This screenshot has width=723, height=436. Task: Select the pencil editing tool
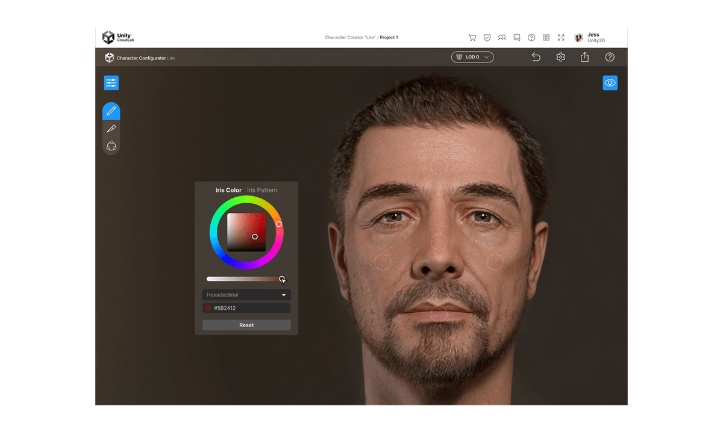[111, 111]
